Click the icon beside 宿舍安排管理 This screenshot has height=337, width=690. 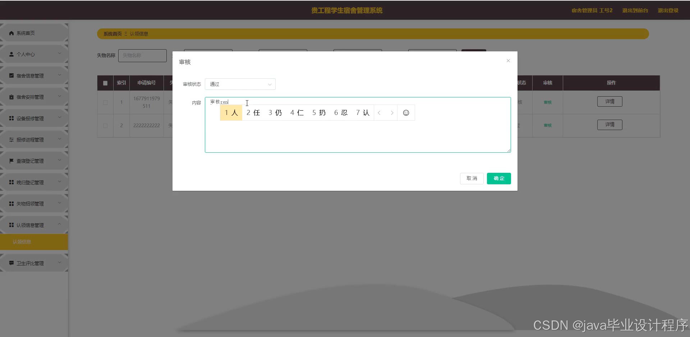pos(11,97)
